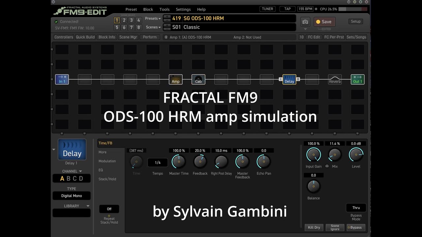Select scene 1 in Scene Select
Image resolution: width=422 pixels, height=237 pixels.
(117, 20)
